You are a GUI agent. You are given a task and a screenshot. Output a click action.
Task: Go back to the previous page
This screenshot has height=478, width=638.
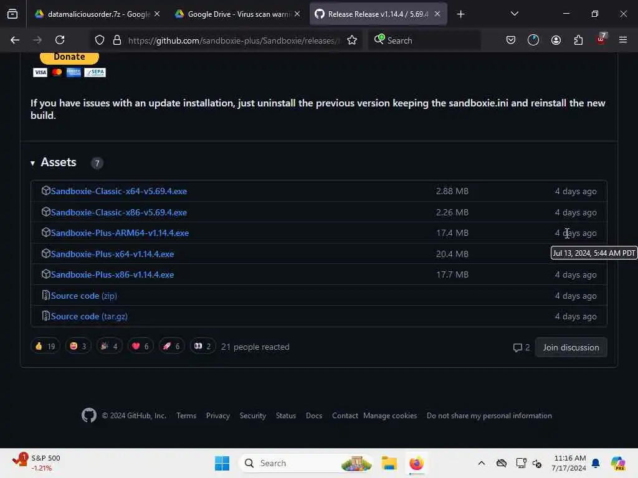[x=15, y=40]
